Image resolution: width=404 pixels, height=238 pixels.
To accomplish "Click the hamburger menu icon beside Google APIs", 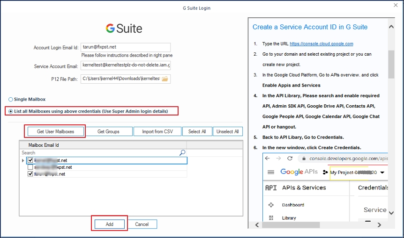I will pos(271,172).
